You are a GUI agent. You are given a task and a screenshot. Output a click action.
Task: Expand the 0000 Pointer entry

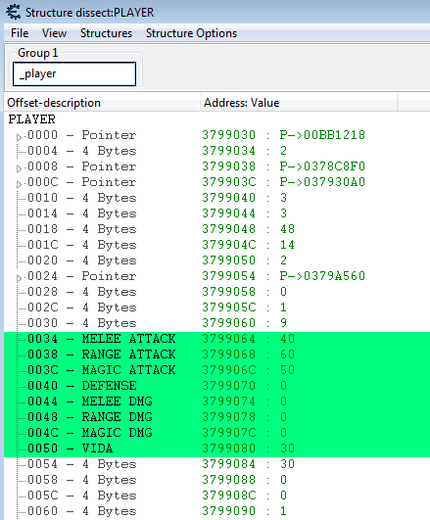pos(20,137)
